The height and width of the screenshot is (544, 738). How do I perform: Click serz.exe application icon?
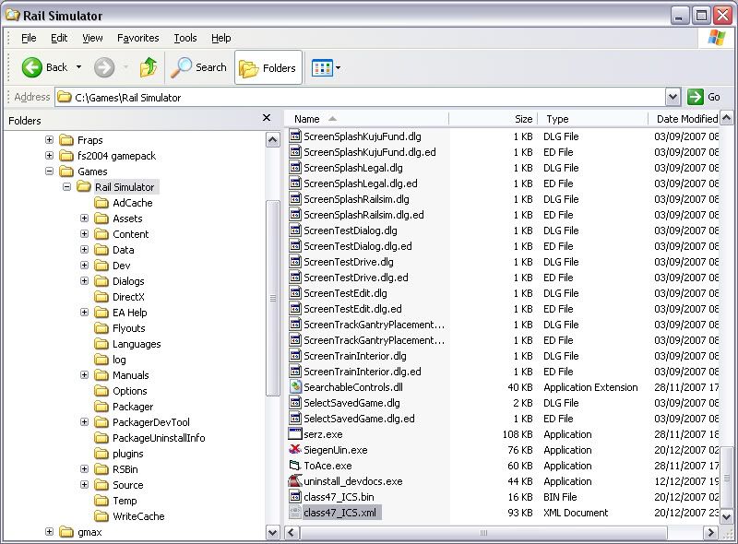click(295, 434)
